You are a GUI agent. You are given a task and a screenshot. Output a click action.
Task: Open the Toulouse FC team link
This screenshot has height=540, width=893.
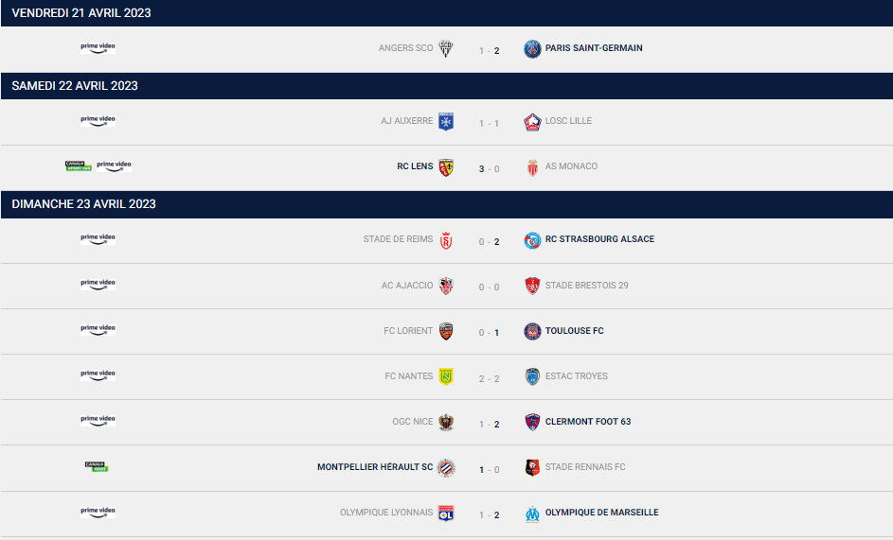[x=574, y=331]
